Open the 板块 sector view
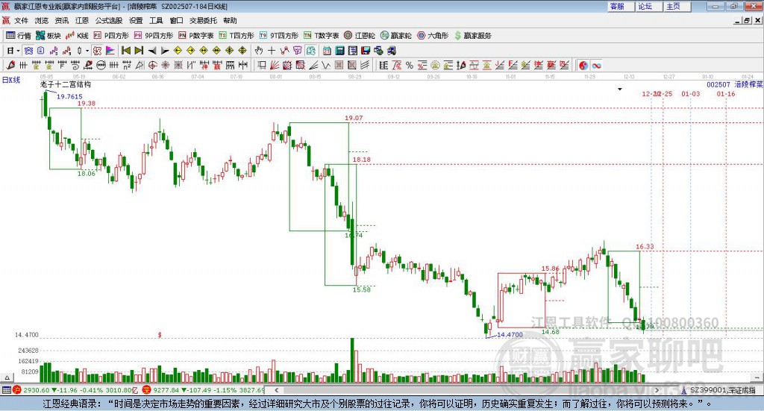 48,36
